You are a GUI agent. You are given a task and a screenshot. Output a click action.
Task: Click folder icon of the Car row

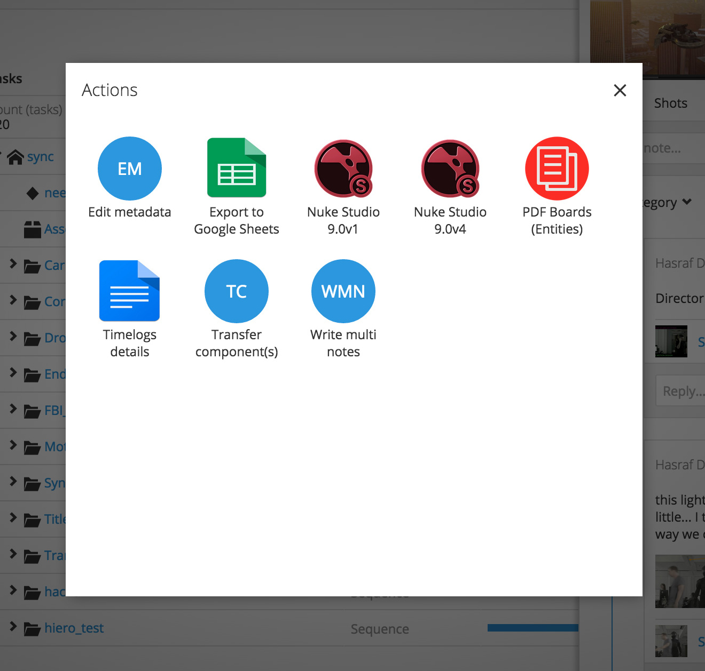[x=33, y=266]
